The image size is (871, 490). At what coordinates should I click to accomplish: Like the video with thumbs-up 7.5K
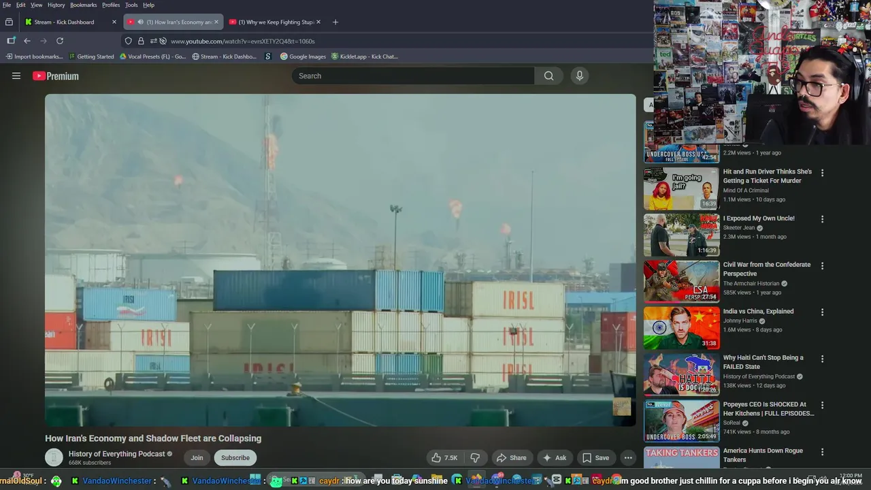(444, 458)
